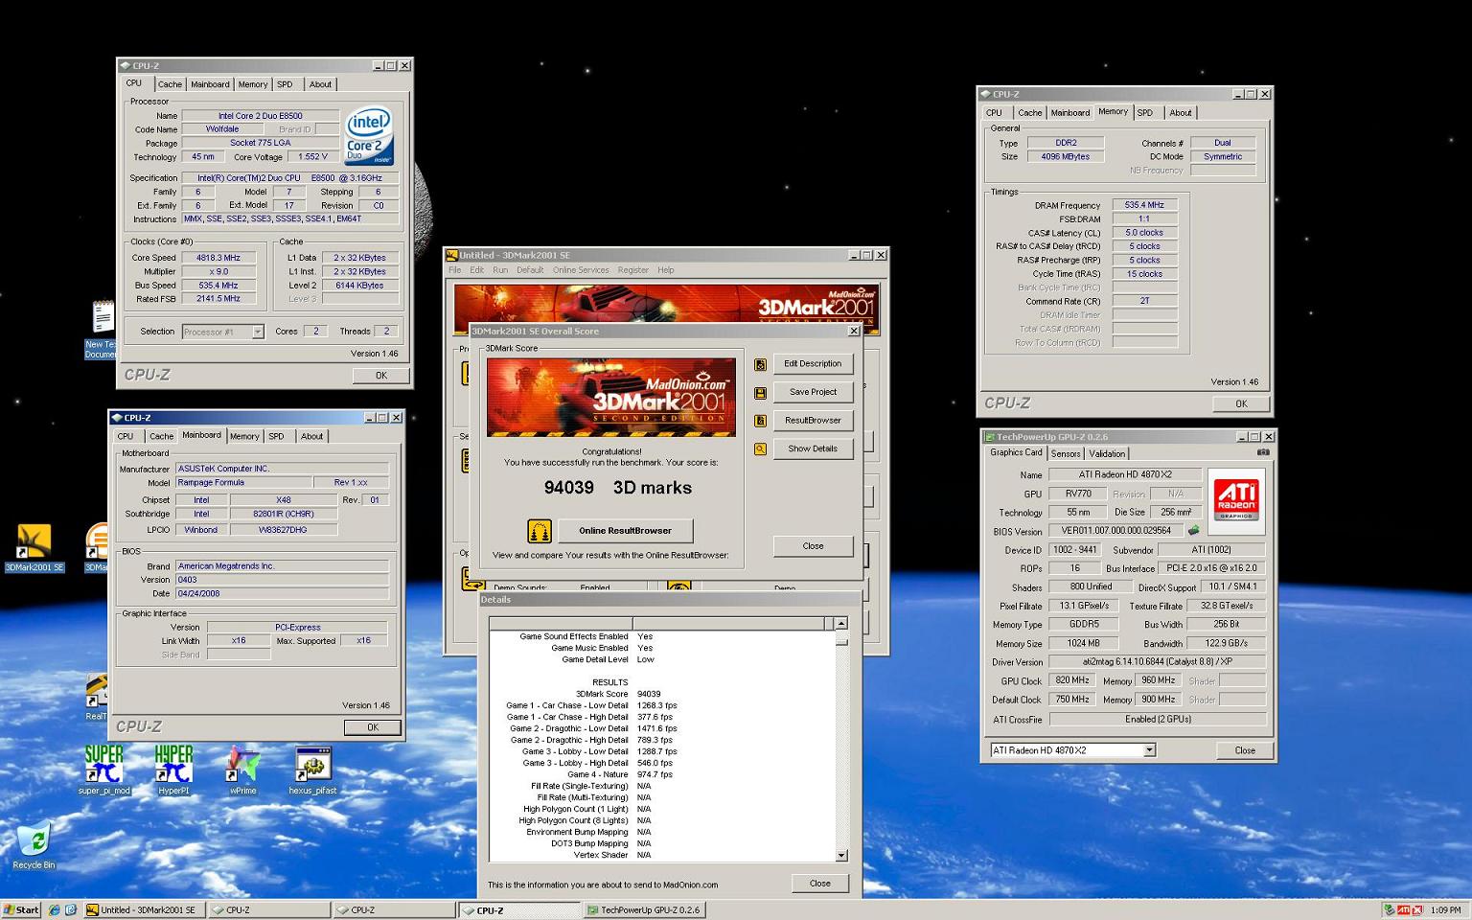Open the Help menu in 3DMark2001 SE
This screenshot has width=1472, height=920.
666,270
